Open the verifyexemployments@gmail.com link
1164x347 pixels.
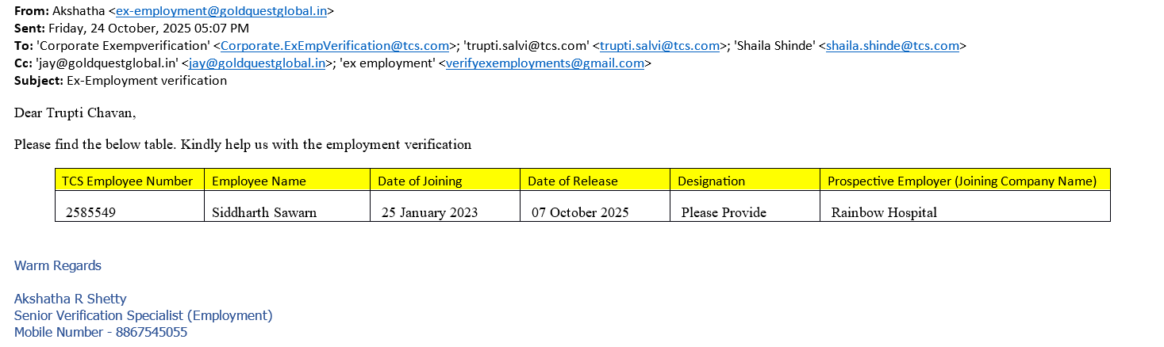[x=544, y=63]
